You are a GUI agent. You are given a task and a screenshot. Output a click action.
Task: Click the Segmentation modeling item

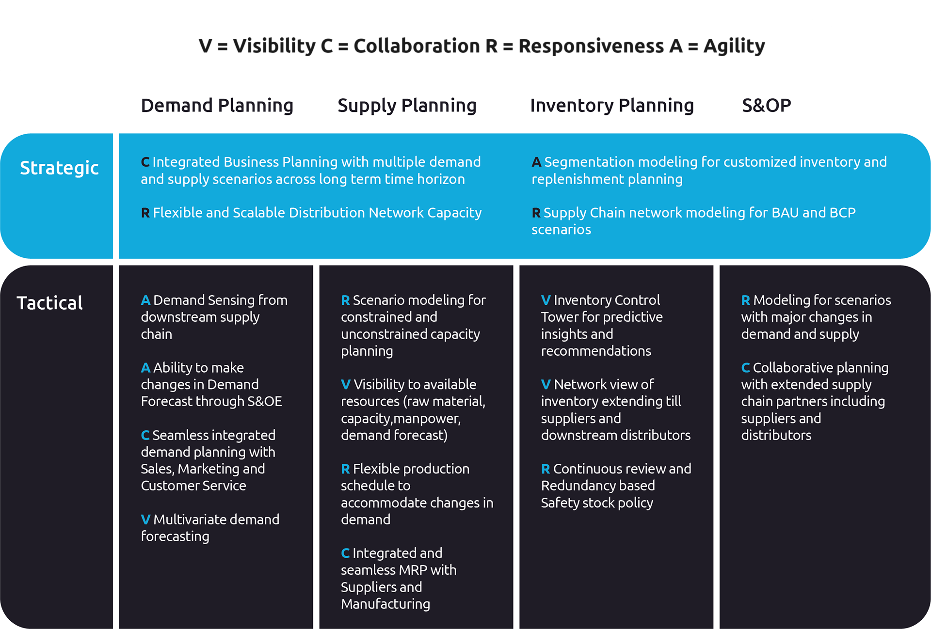(x=708, y=170)
